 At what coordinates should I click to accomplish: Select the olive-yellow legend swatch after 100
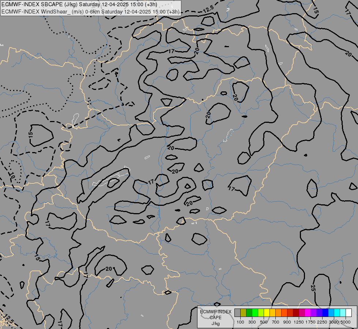tap(244, 313)
